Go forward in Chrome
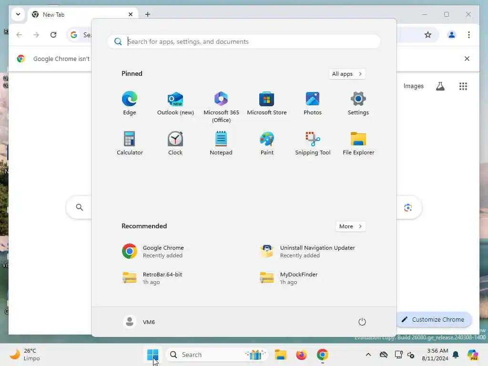The width and height of the screenshot is (488, 366). coord(36,34)
